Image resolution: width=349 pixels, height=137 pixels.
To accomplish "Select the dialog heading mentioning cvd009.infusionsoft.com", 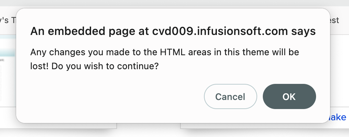I will point(173,31).
